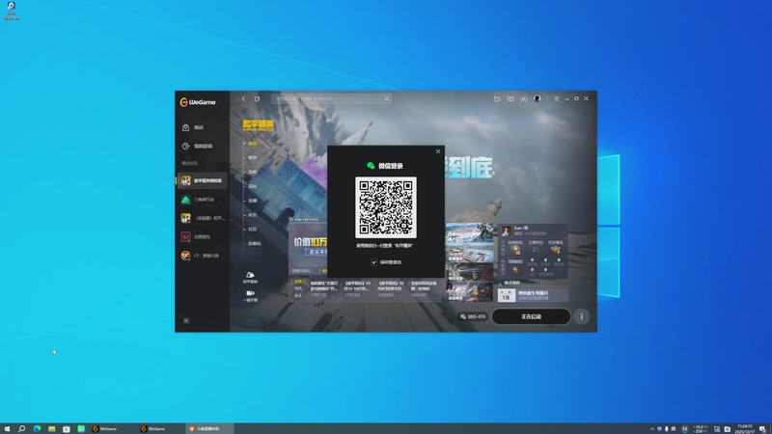Open the third promo thumbnail with gun
772x434 pixels.
tap(469, 272)
